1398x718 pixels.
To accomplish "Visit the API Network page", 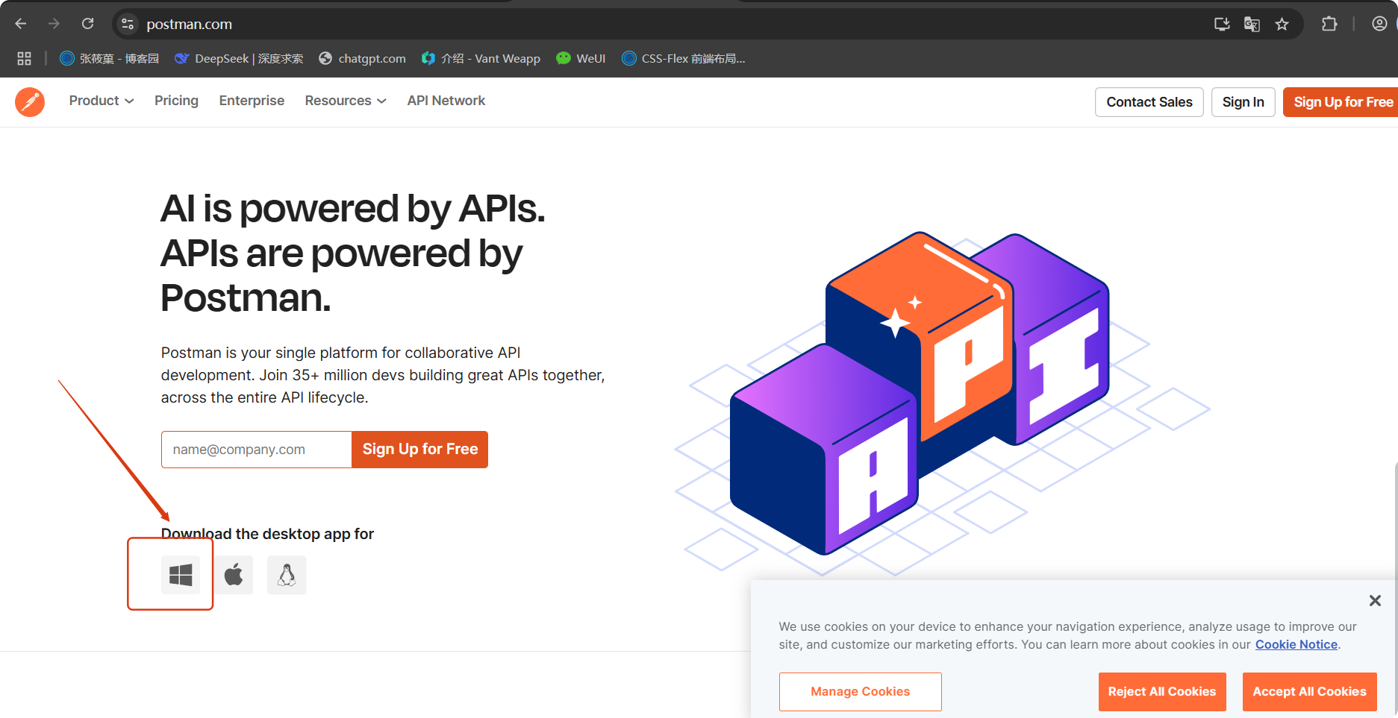I will point(446,101).
